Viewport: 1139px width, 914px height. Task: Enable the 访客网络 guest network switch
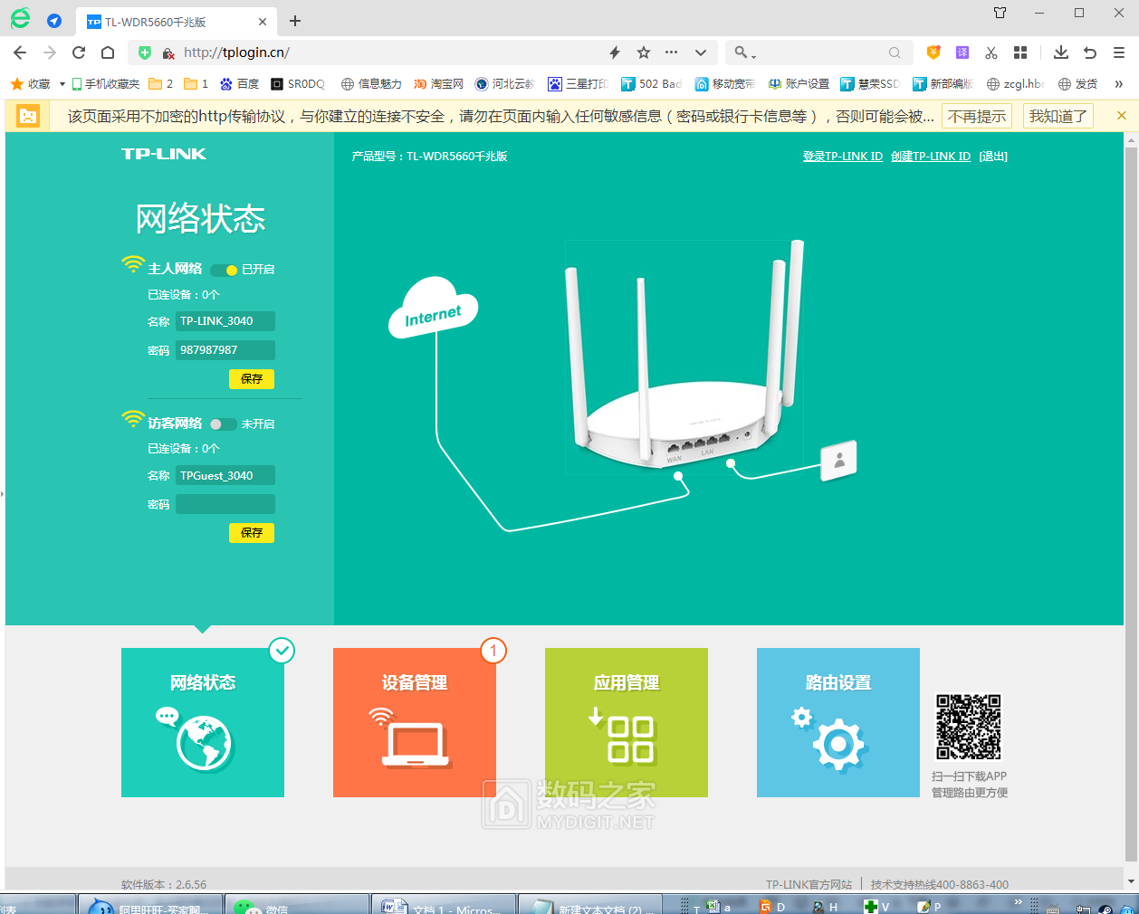[223, 424]
